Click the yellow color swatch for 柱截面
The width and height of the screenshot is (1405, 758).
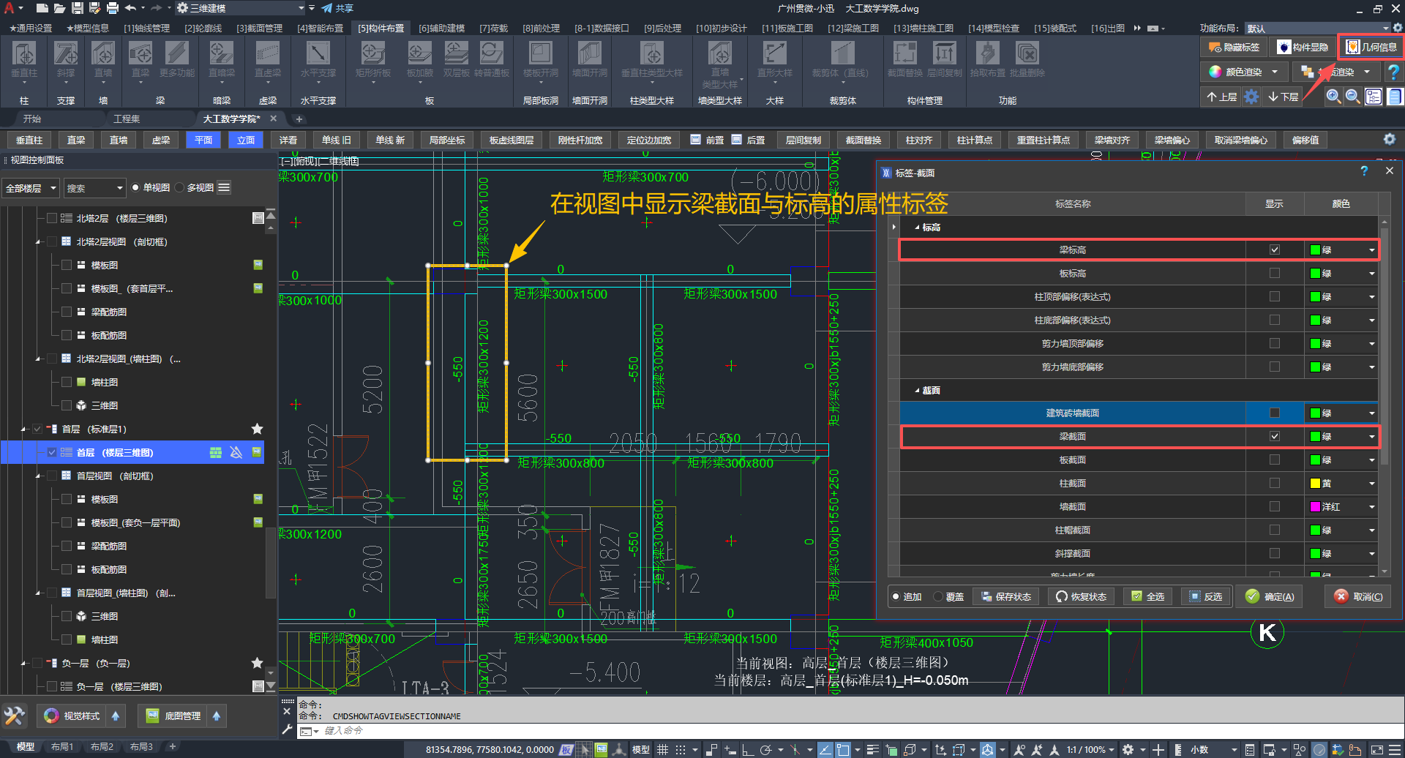point(1315,483)
